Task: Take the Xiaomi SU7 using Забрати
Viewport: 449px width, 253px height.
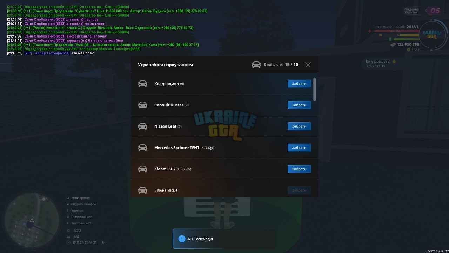Action: coord(299,169)
